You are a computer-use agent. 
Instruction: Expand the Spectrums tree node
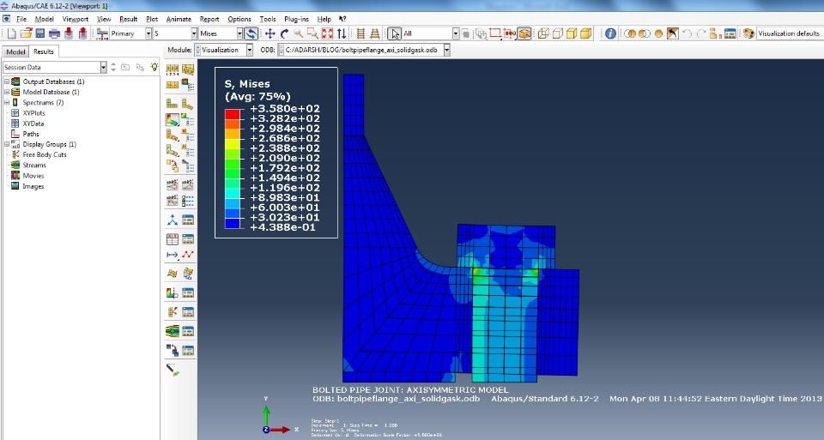(7, 102)
